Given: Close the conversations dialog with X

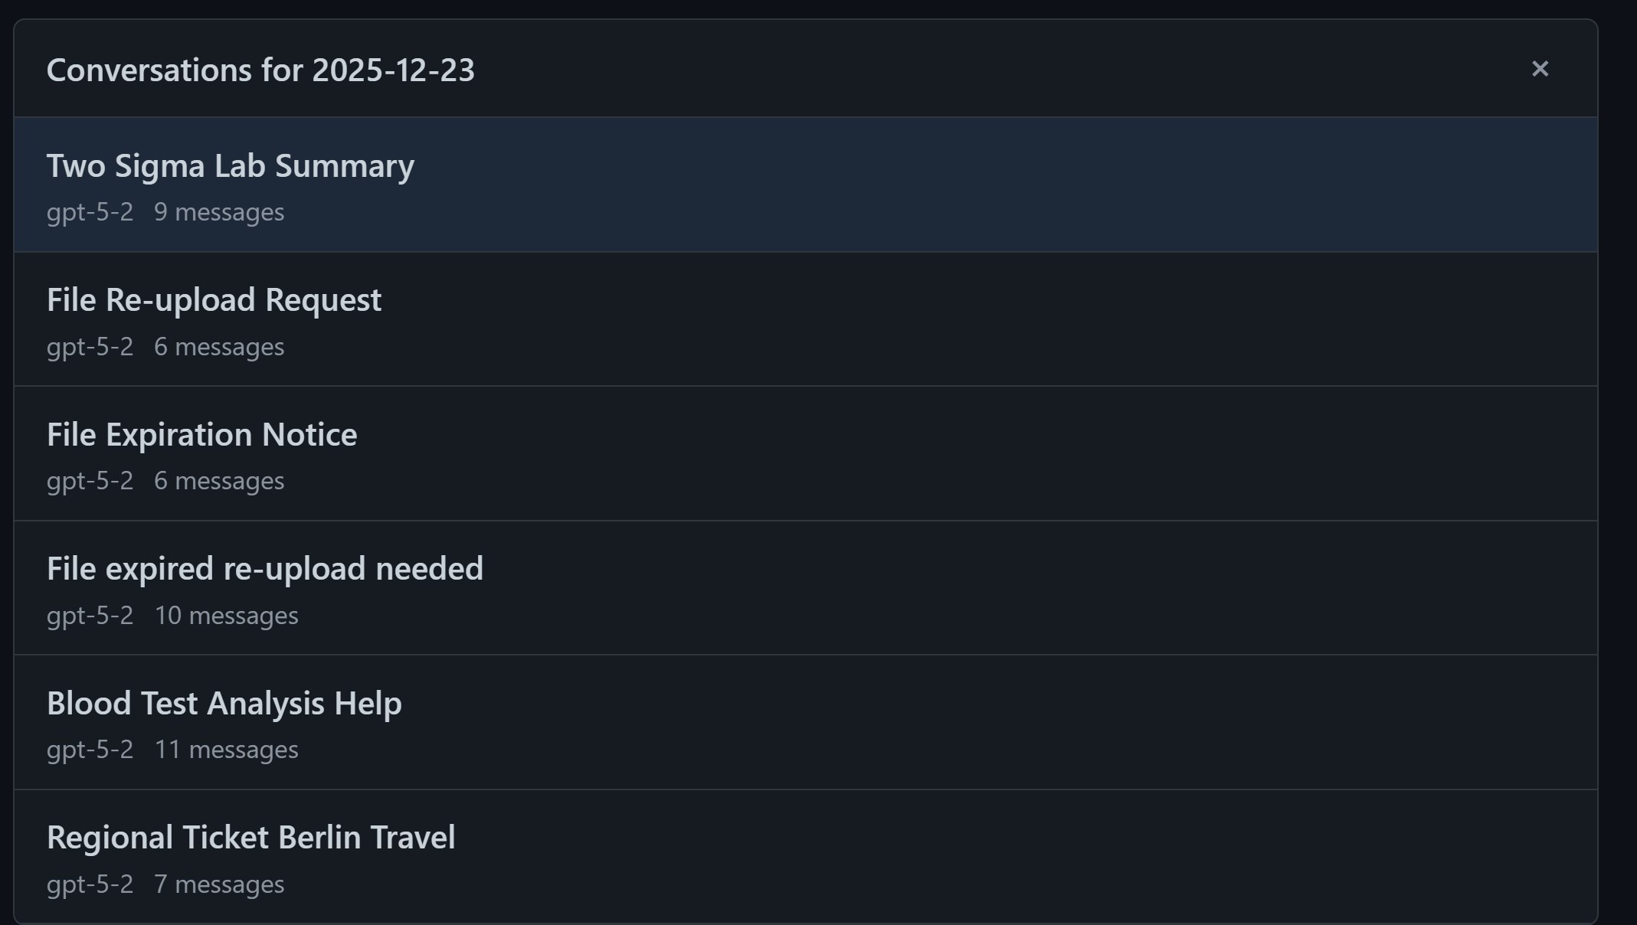Looking at the screenshot, I should 1540,69.
